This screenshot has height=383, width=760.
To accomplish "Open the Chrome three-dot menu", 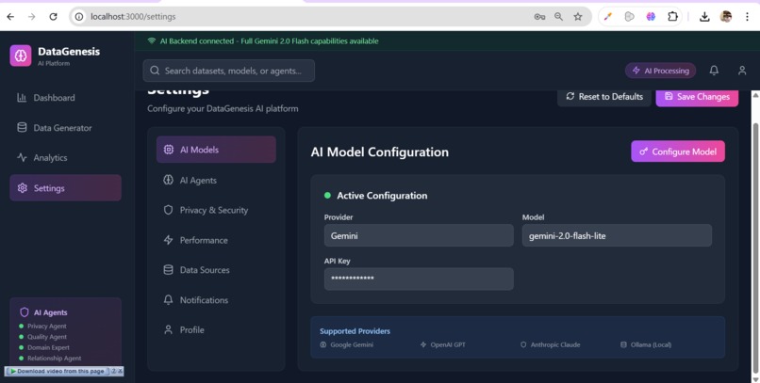I will 747,16.
